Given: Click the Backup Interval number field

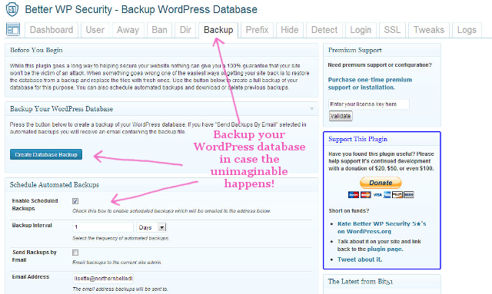Looking at the screenshot, I should (103, 227).
